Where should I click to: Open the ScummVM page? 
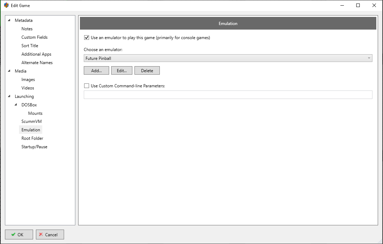click(32, 121)
